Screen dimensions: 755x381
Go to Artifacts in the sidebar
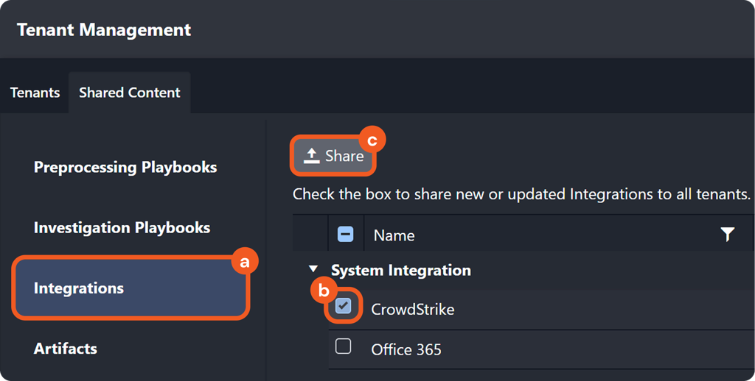tap(66, 349)
